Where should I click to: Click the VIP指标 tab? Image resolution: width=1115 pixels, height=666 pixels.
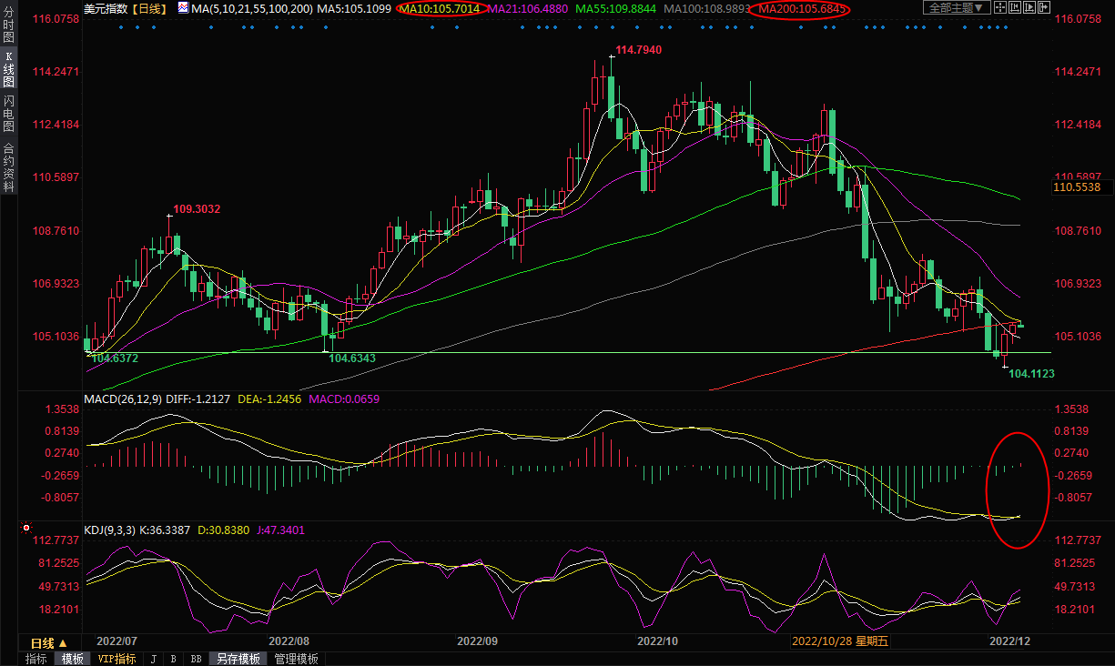(x=117, y=659)
